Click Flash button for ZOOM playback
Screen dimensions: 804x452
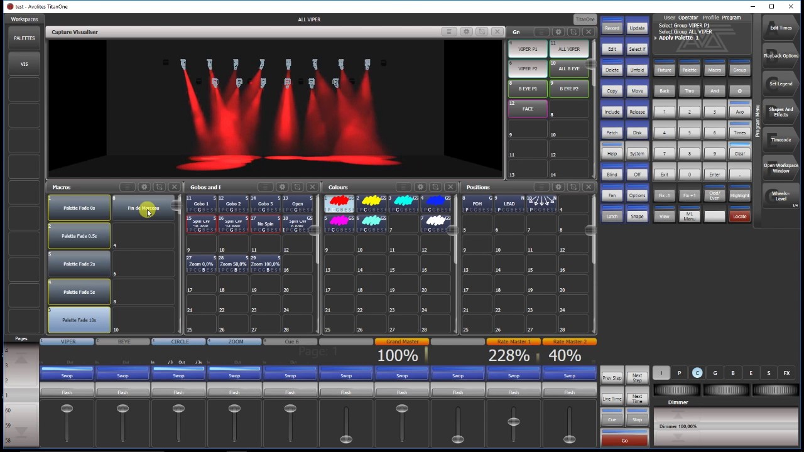point(234,392)
